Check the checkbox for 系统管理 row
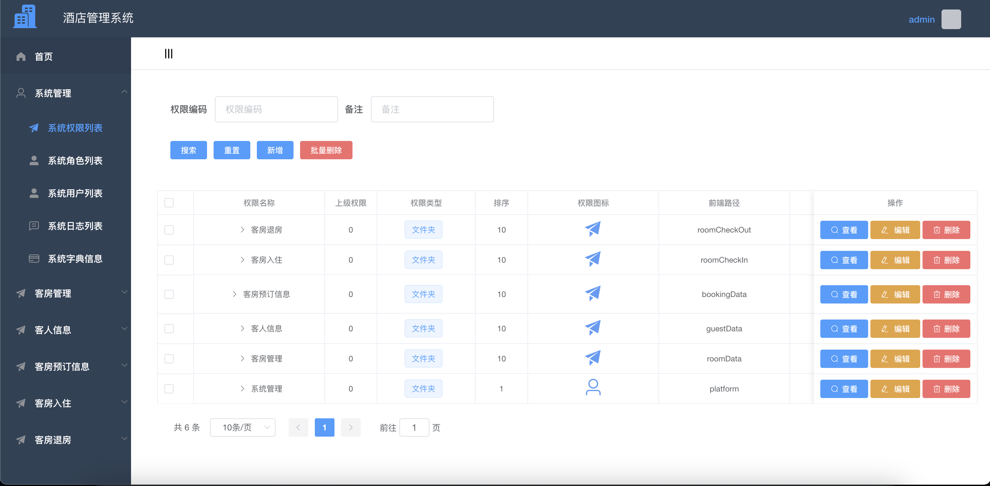 click(169, 389)
